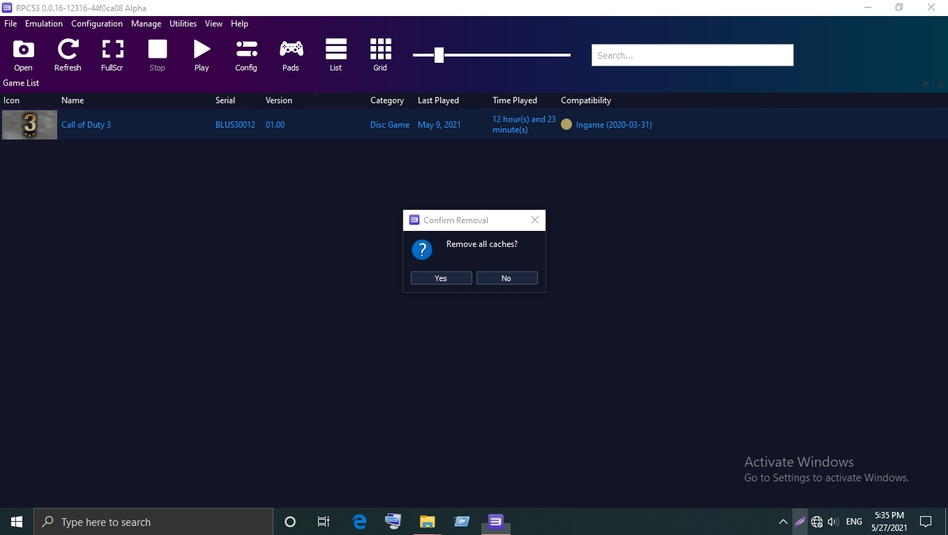Click the Ingame (2020-03-31) compatibility status
Screen dimensions: 948x535
click(x=614, y=125)
